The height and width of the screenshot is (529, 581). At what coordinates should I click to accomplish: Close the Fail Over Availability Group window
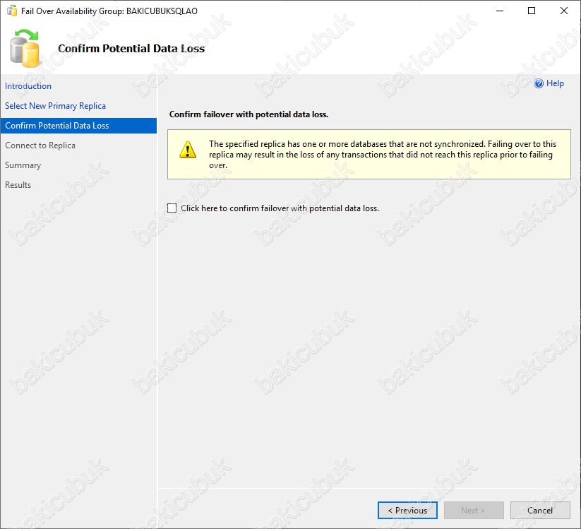(x=563, y=11)
